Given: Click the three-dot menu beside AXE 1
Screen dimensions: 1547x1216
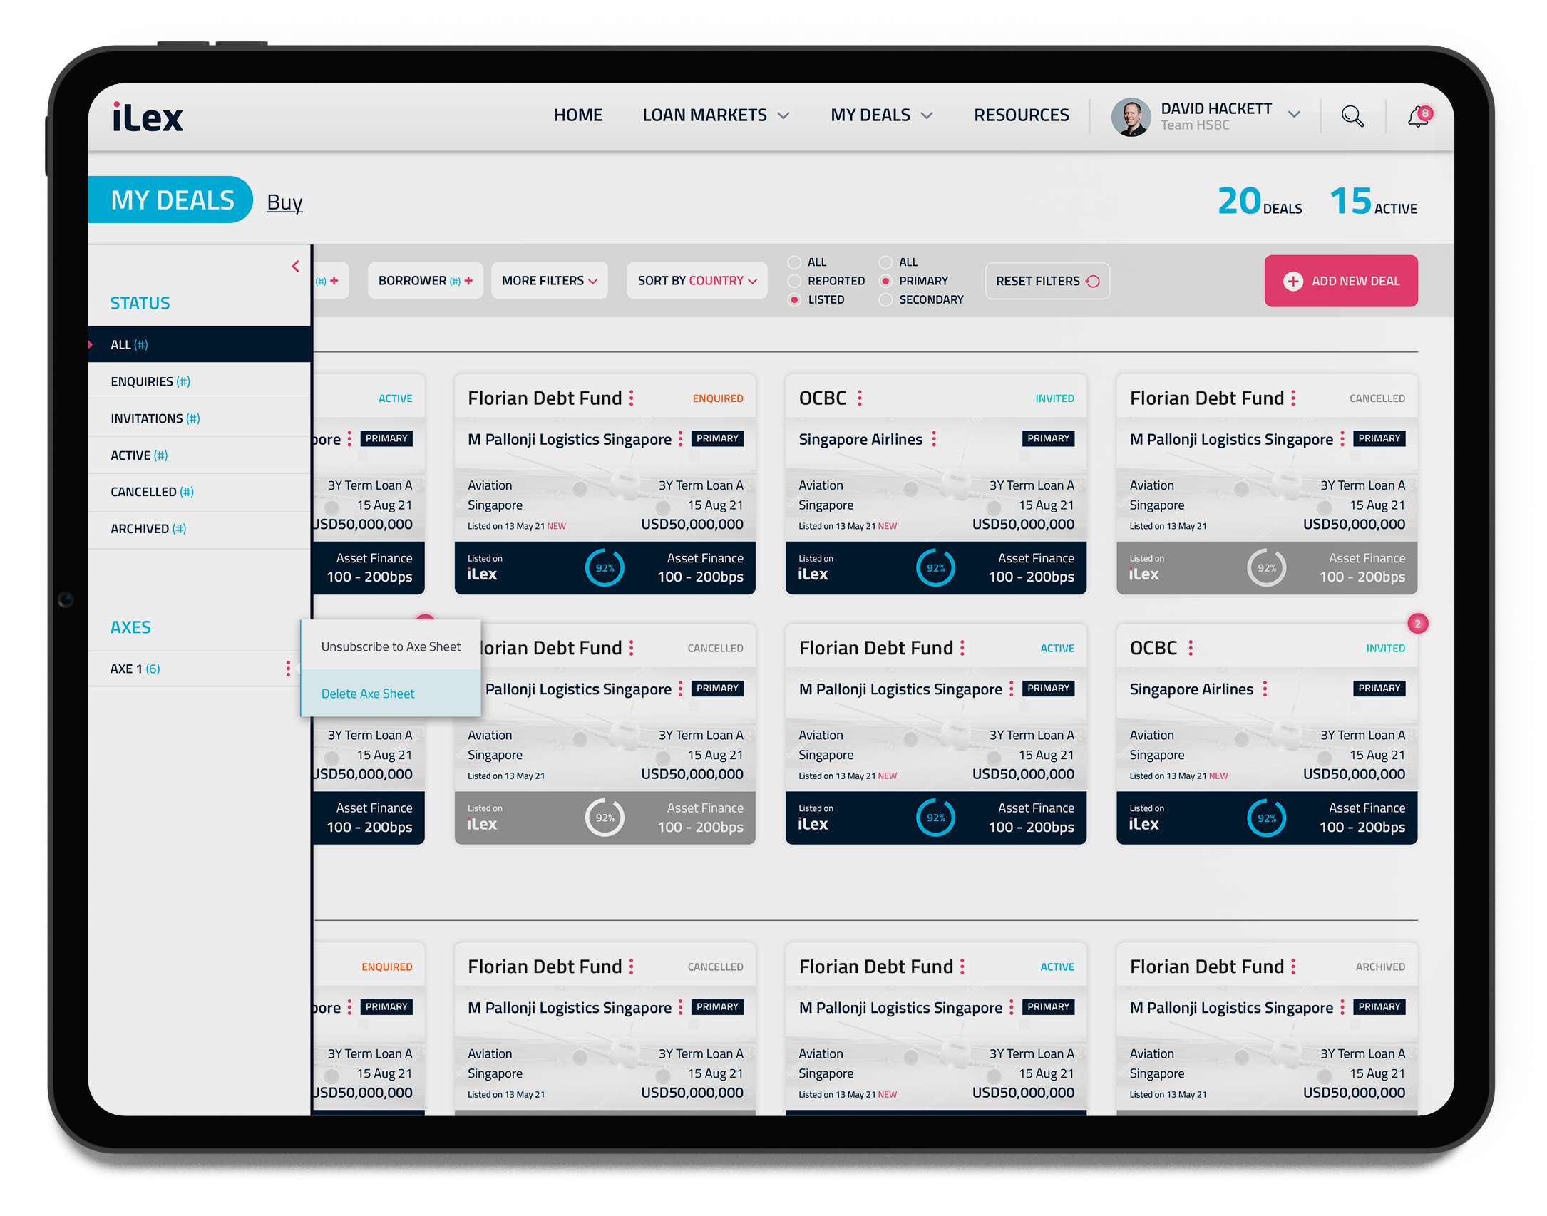Looking at the screenshot, I should (x=288, y=669).
